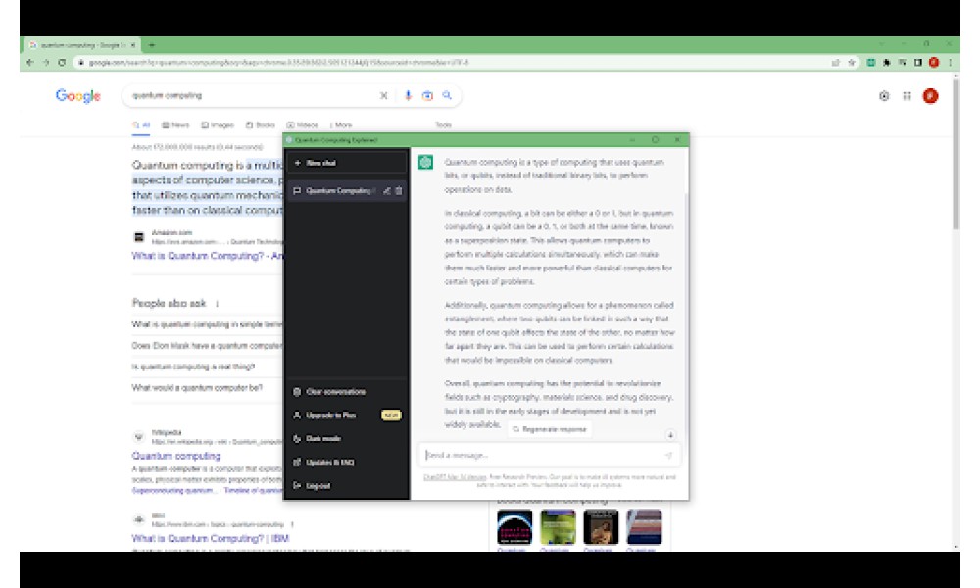Open the Chrome profile avatar in the toolbar
980x588 pixels.
point(934,63)
